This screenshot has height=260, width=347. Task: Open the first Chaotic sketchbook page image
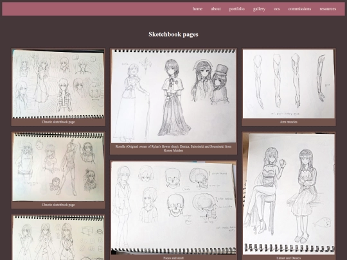(x=58, y=84)
